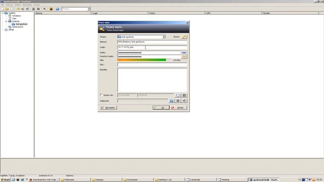Image resolution: width=324 pixels, height=182 pixels.
Task: Enable the Ważny do expiry checkbox
Action: click(x=101, y=95)
